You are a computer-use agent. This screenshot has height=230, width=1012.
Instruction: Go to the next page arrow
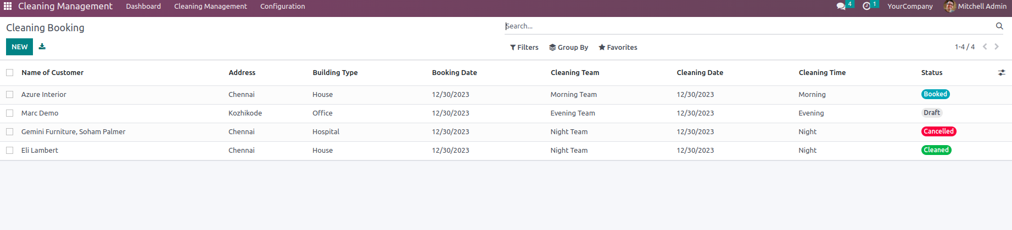coord(997,47)
